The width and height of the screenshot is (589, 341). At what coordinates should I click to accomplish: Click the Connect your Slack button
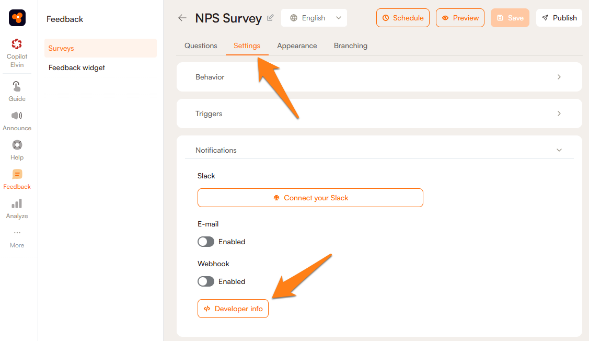point(310,198)
